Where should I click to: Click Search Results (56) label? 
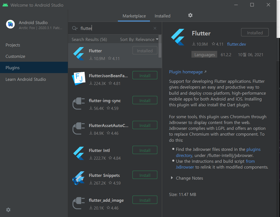pyautogui.click(x=89, y=40)
